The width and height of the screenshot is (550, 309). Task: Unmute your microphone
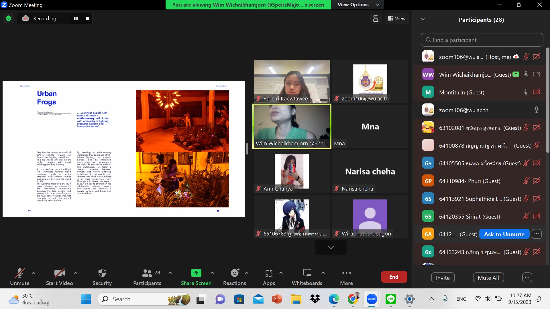20,277
